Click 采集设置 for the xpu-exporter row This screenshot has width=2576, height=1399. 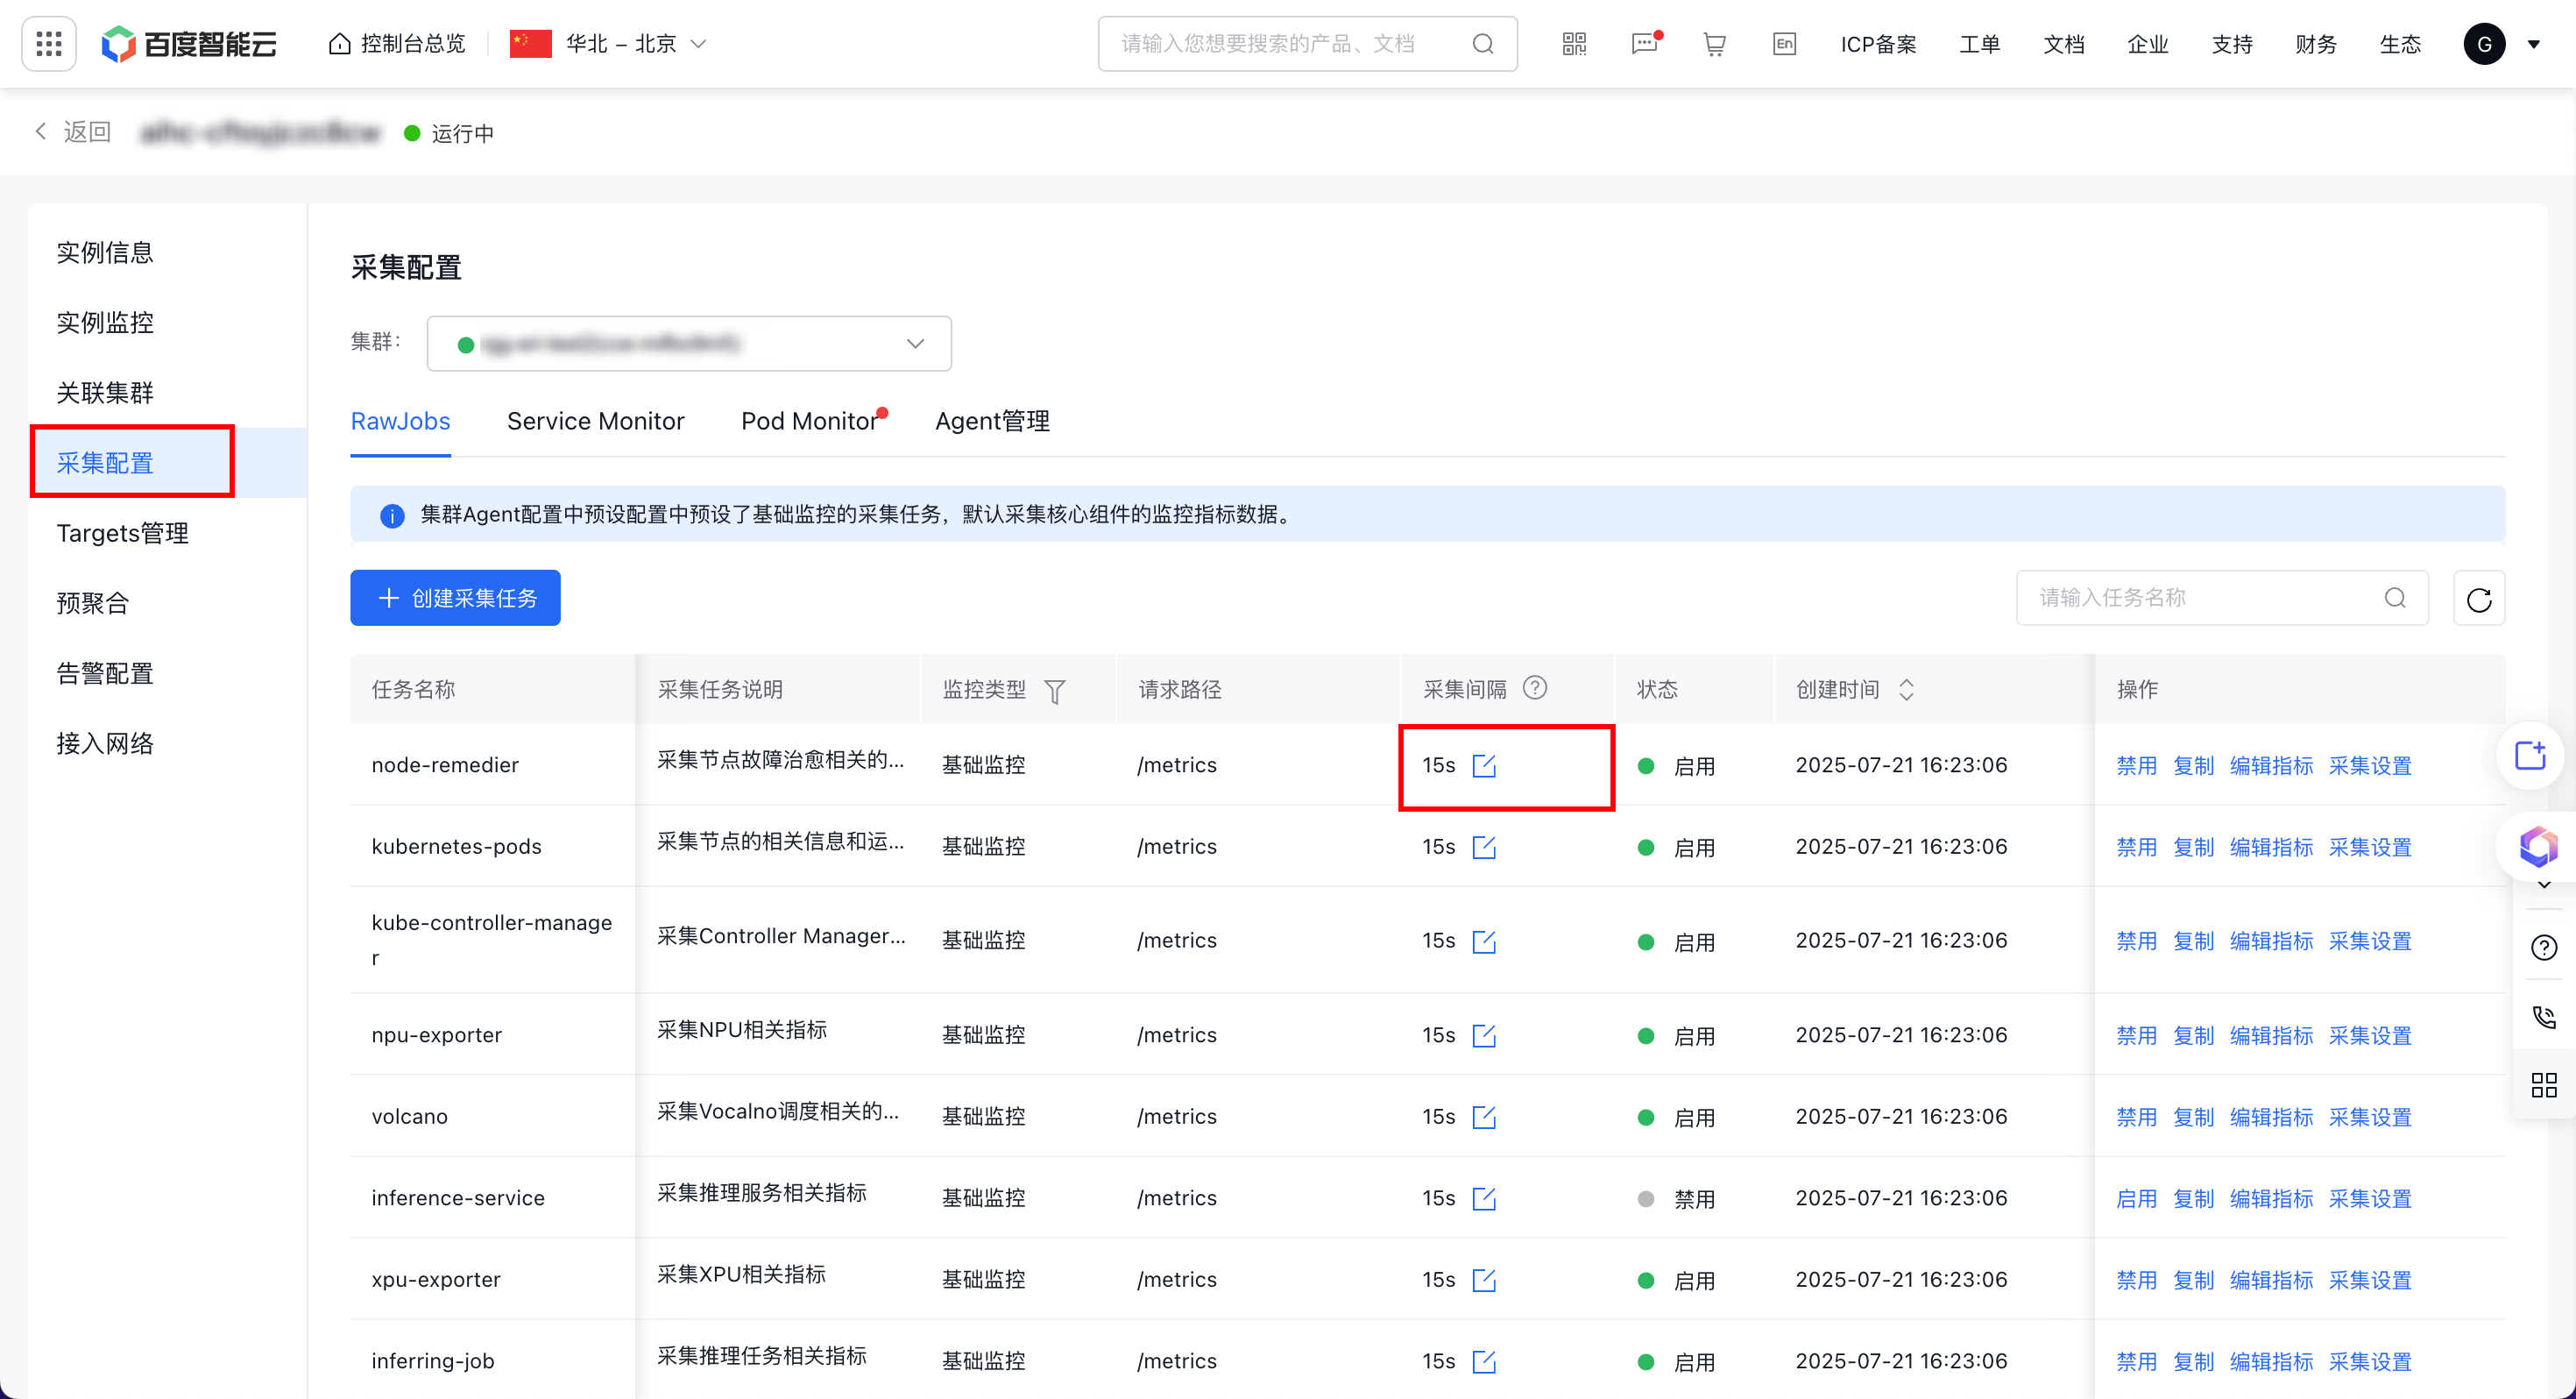2370,1280
